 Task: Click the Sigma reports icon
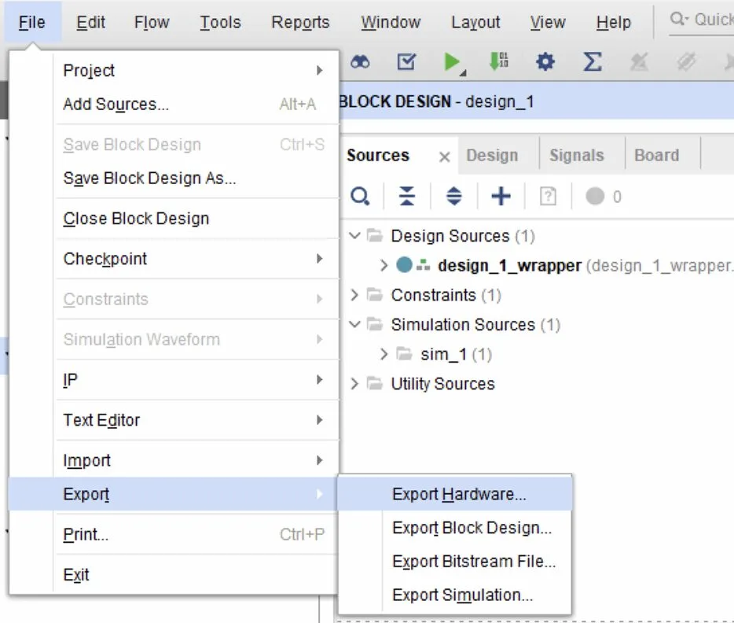pyautogui.click(x=592, y=63)
